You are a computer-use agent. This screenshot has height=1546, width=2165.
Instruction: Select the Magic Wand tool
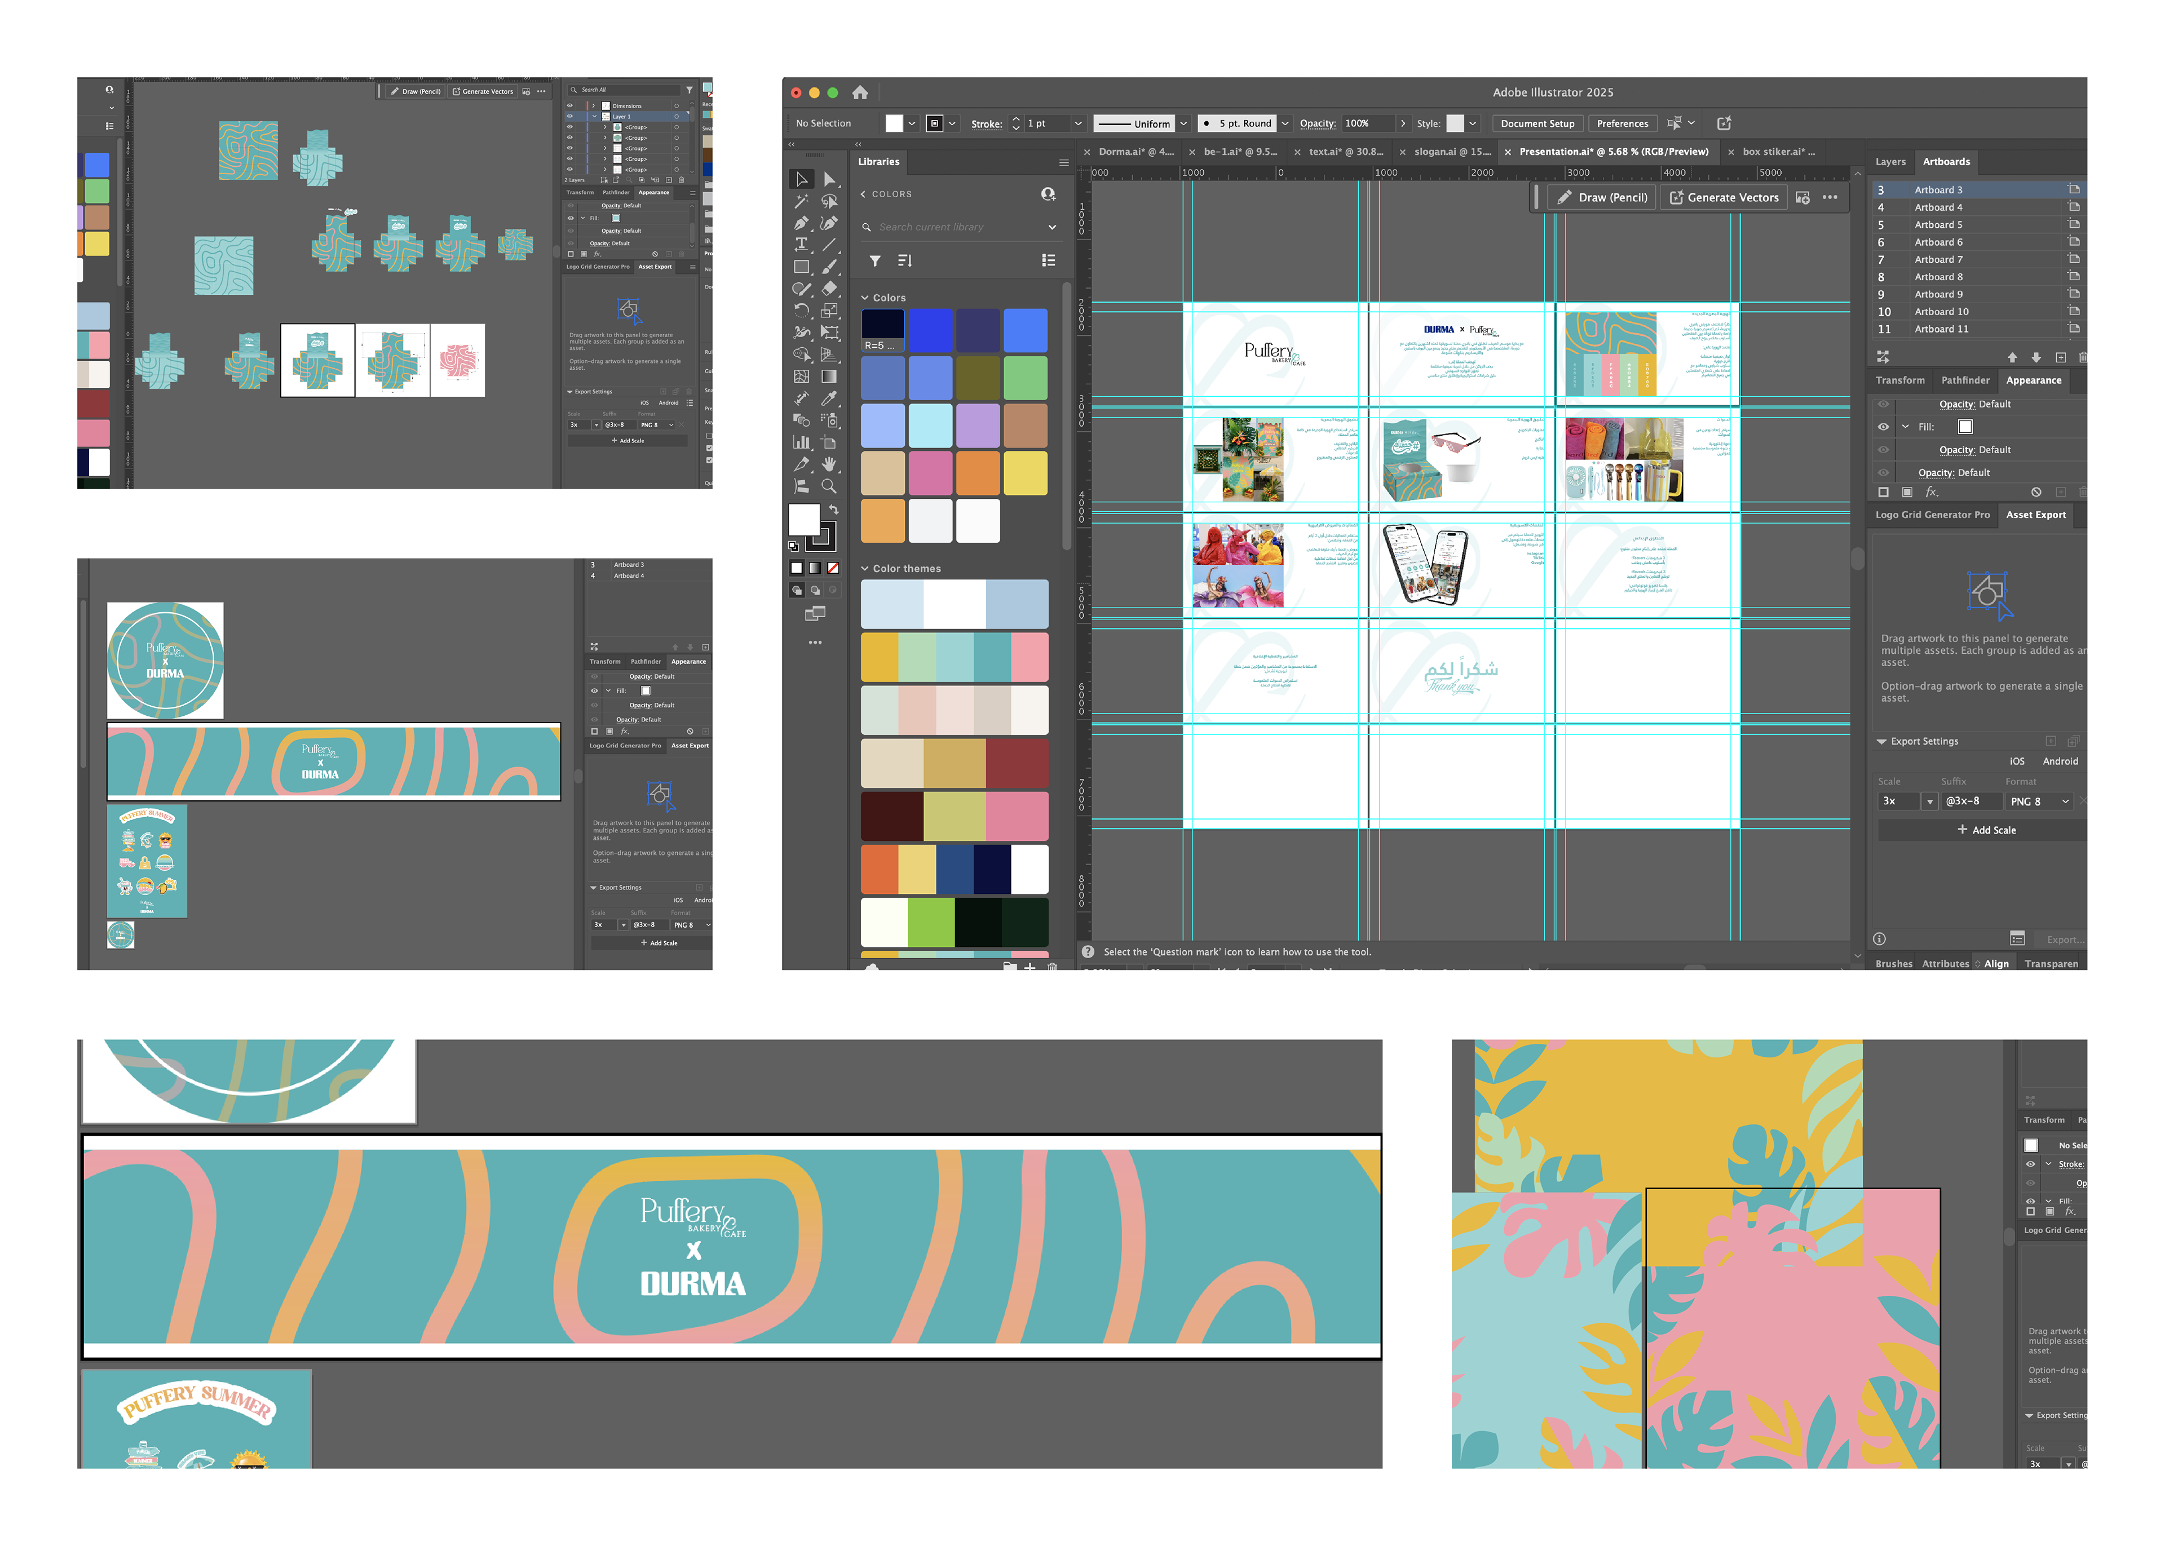coord(802,201)
